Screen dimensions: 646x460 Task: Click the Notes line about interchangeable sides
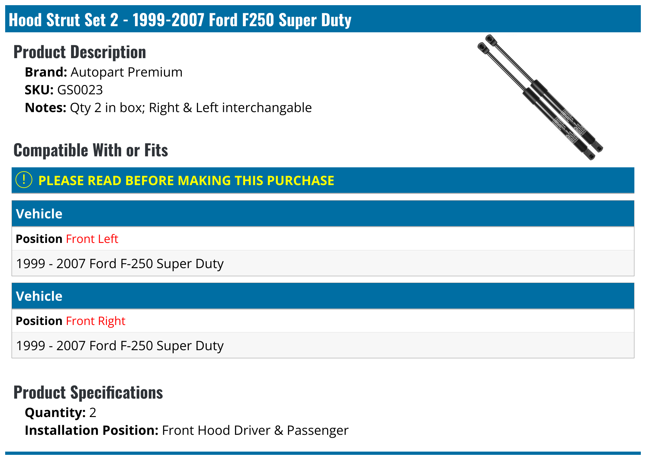point(168,108)
